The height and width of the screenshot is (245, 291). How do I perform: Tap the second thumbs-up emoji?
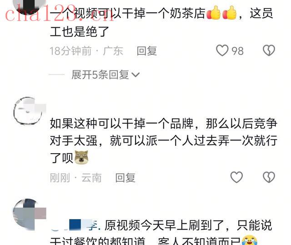(x=229, y=13)
